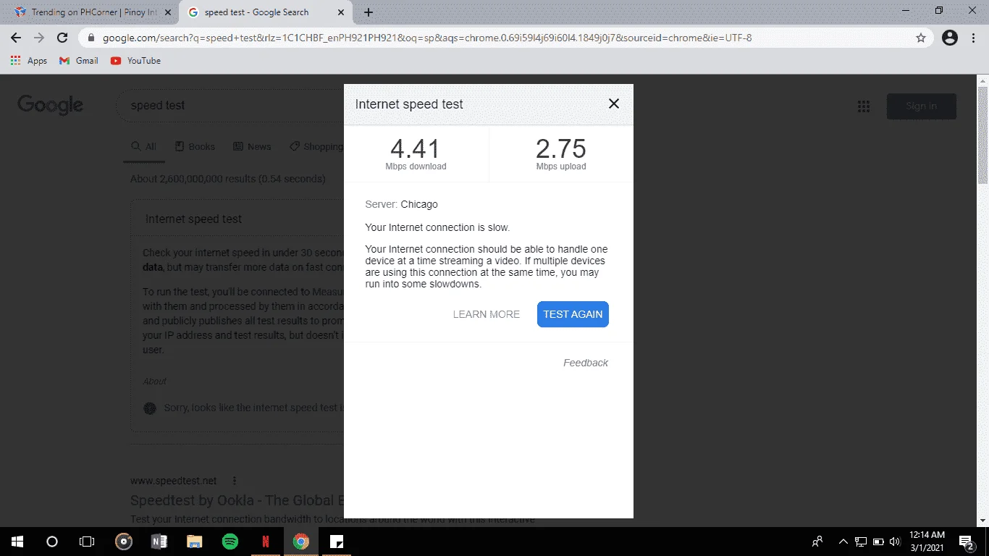The height and width of the screenshot is (556, 989).
Task: Open People icon in system tray
Action: (817, 542)
